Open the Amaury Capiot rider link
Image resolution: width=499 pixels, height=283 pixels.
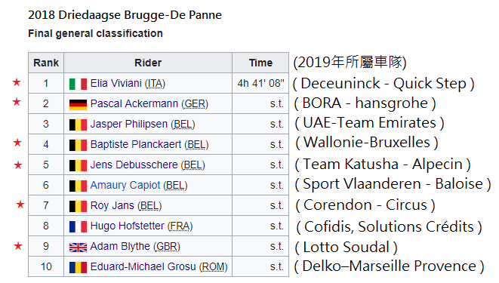(x=125, y=185)
